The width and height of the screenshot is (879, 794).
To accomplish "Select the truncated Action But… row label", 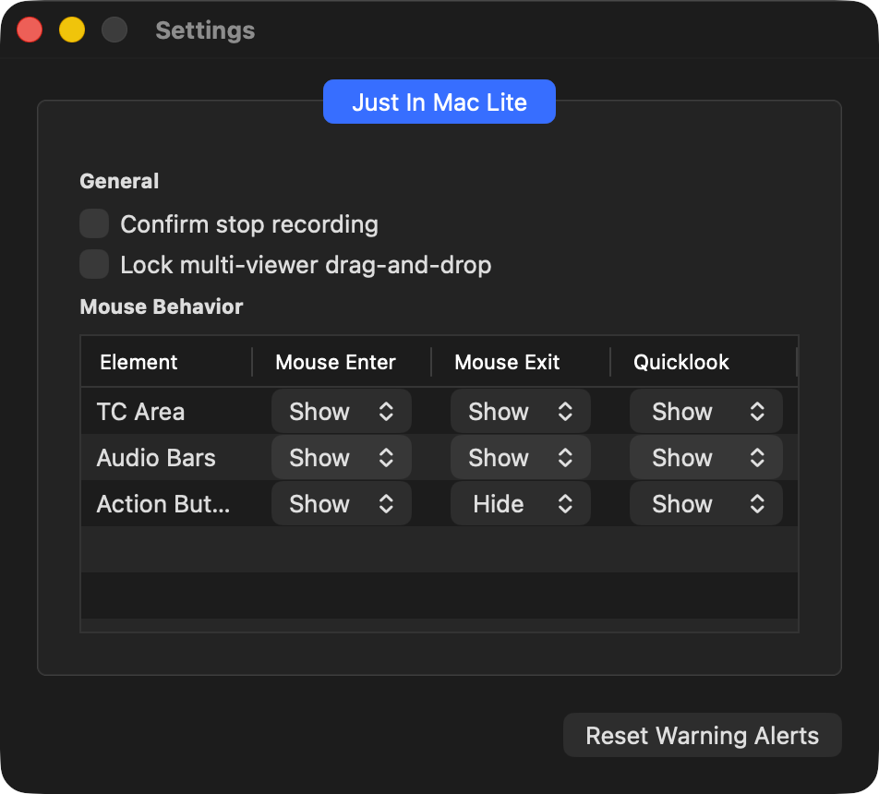I will point(163,503).
